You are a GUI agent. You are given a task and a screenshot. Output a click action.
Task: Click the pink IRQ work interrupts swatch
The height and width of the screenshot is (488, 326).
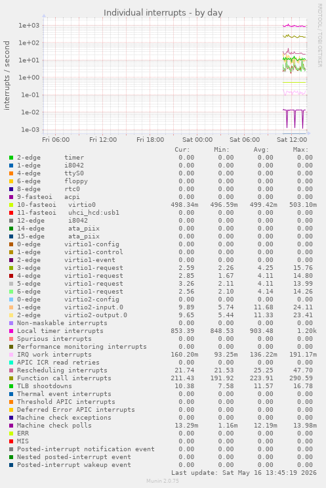click(x=11, y=355)
